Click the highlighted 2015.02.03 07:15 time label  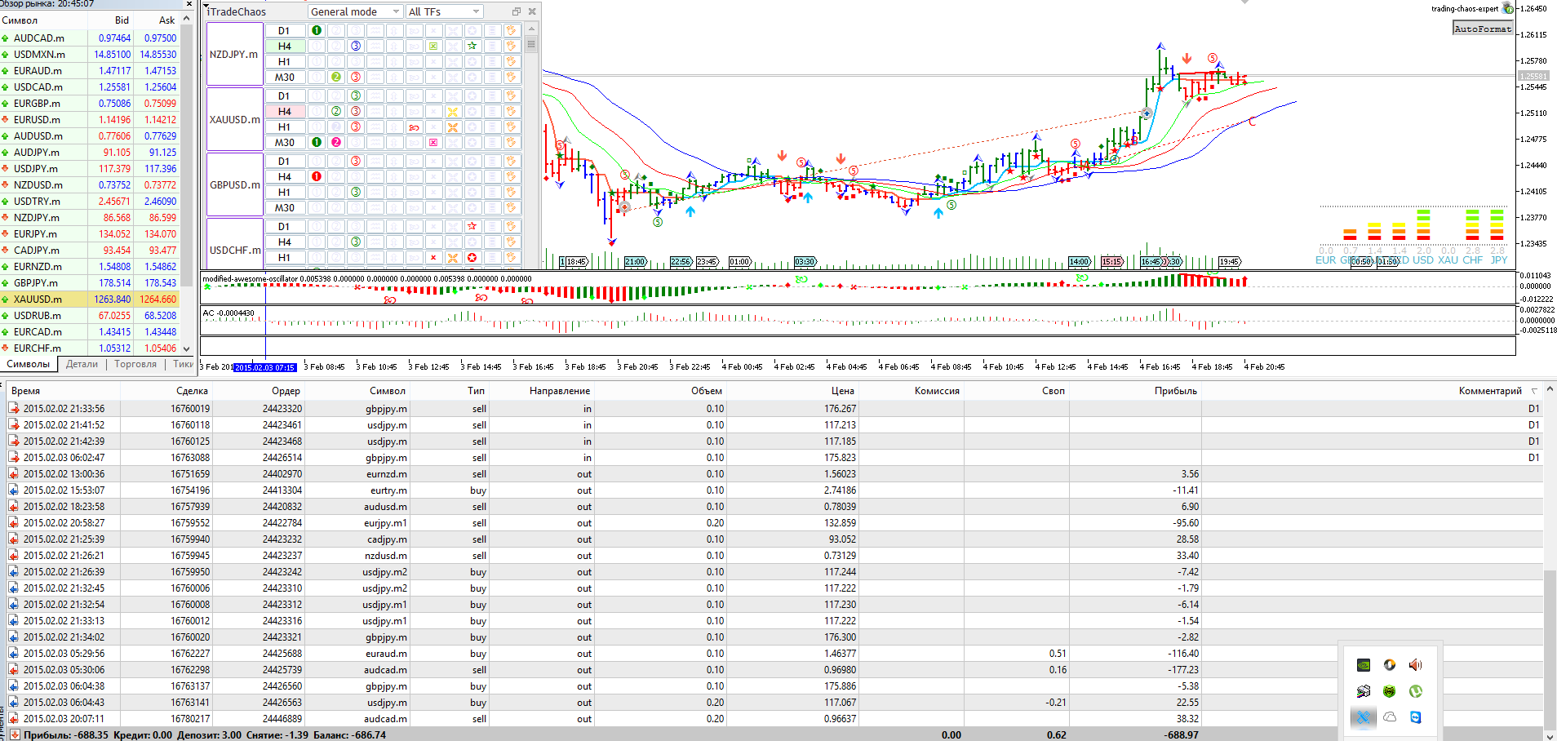265,367
